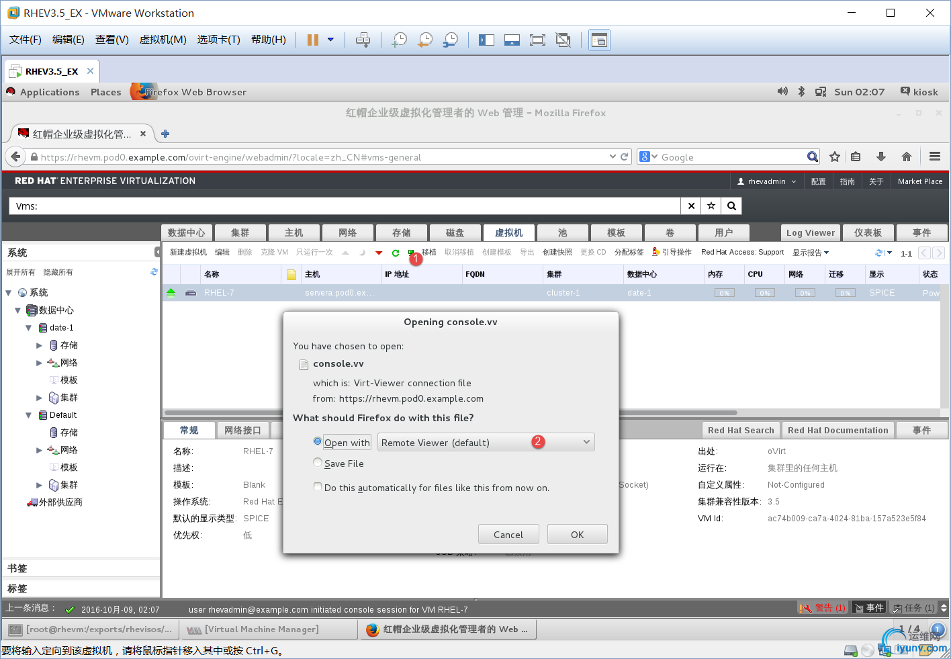Image resolution: width=951 pixels, height=659 pixels.
Task: Click the Vms search input field
Action: point(345,206)
